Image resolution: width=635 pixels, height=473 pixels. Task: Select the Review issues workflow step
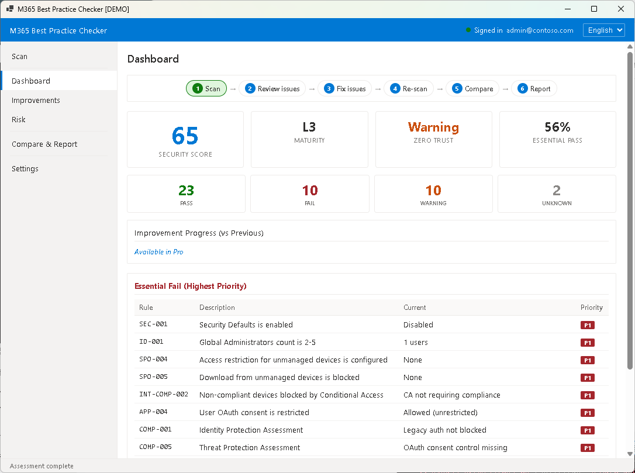tap(272, 88)
